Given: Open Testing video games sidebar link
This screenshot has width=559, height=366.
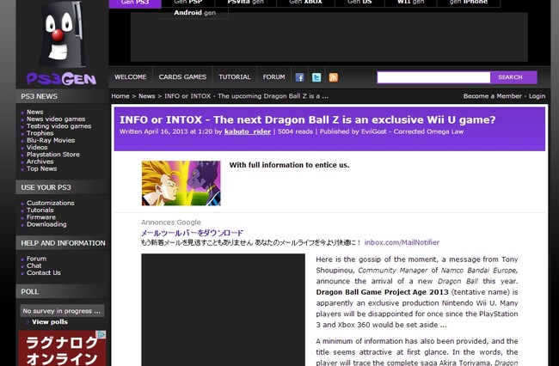Looking at the screenshot, I should click(58, 126).
